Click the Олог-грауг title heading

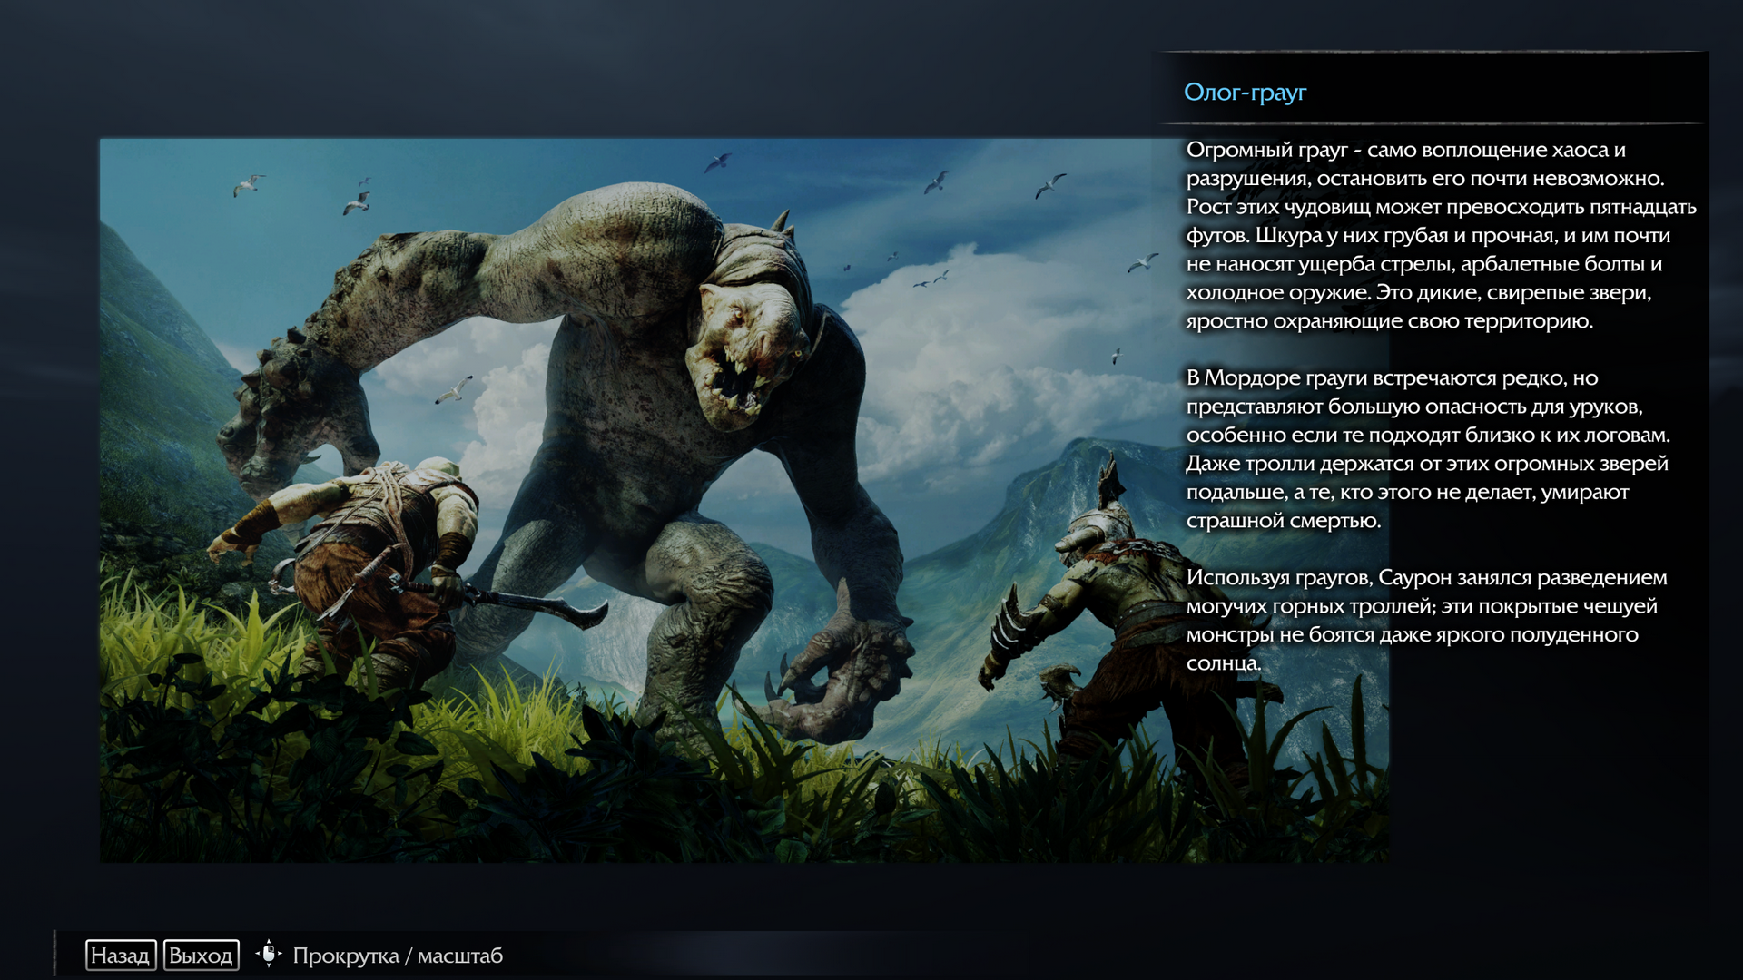click(x=1245, y=93)
